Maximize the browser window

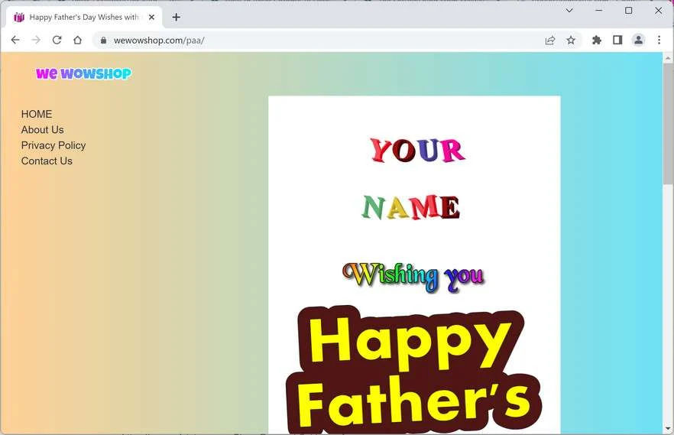[x=628, y=10]
